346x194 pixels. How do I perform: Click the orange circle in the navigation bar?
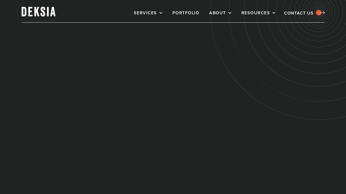[319, 13]
